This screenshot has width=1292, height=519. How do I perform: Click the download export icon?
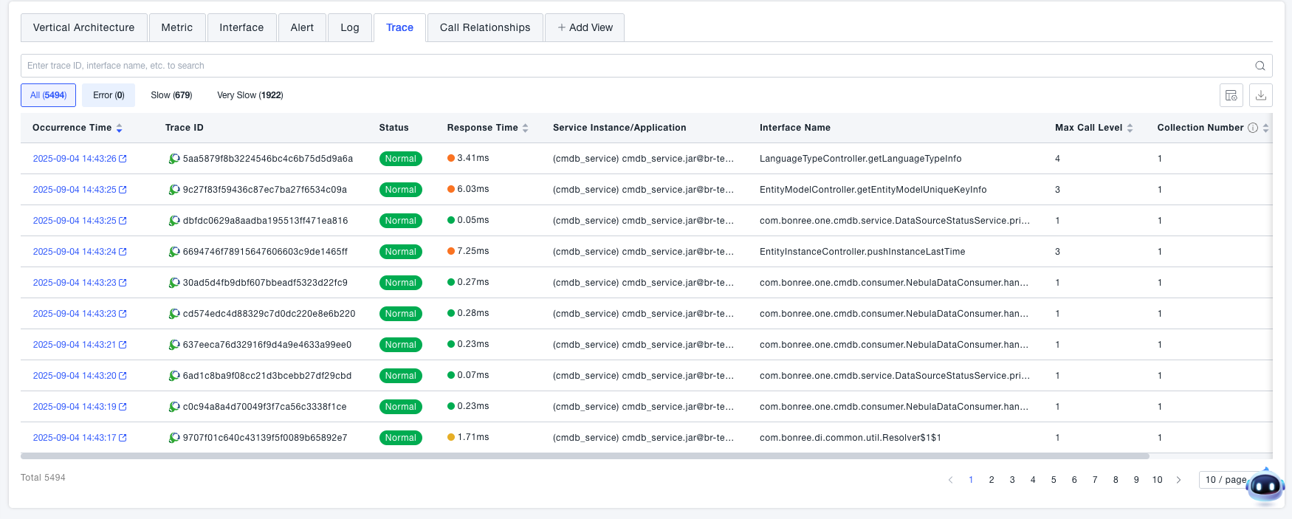click(x=1261, y=95)
